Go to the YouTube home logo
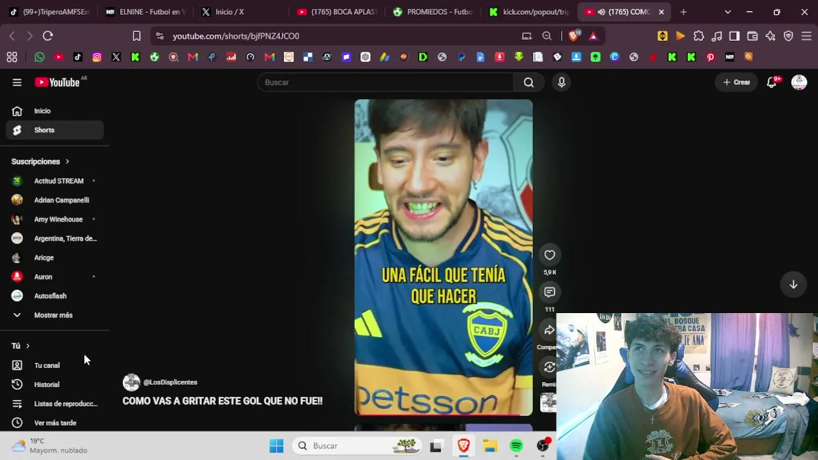The image size is (818, 460). click(58, 82)
